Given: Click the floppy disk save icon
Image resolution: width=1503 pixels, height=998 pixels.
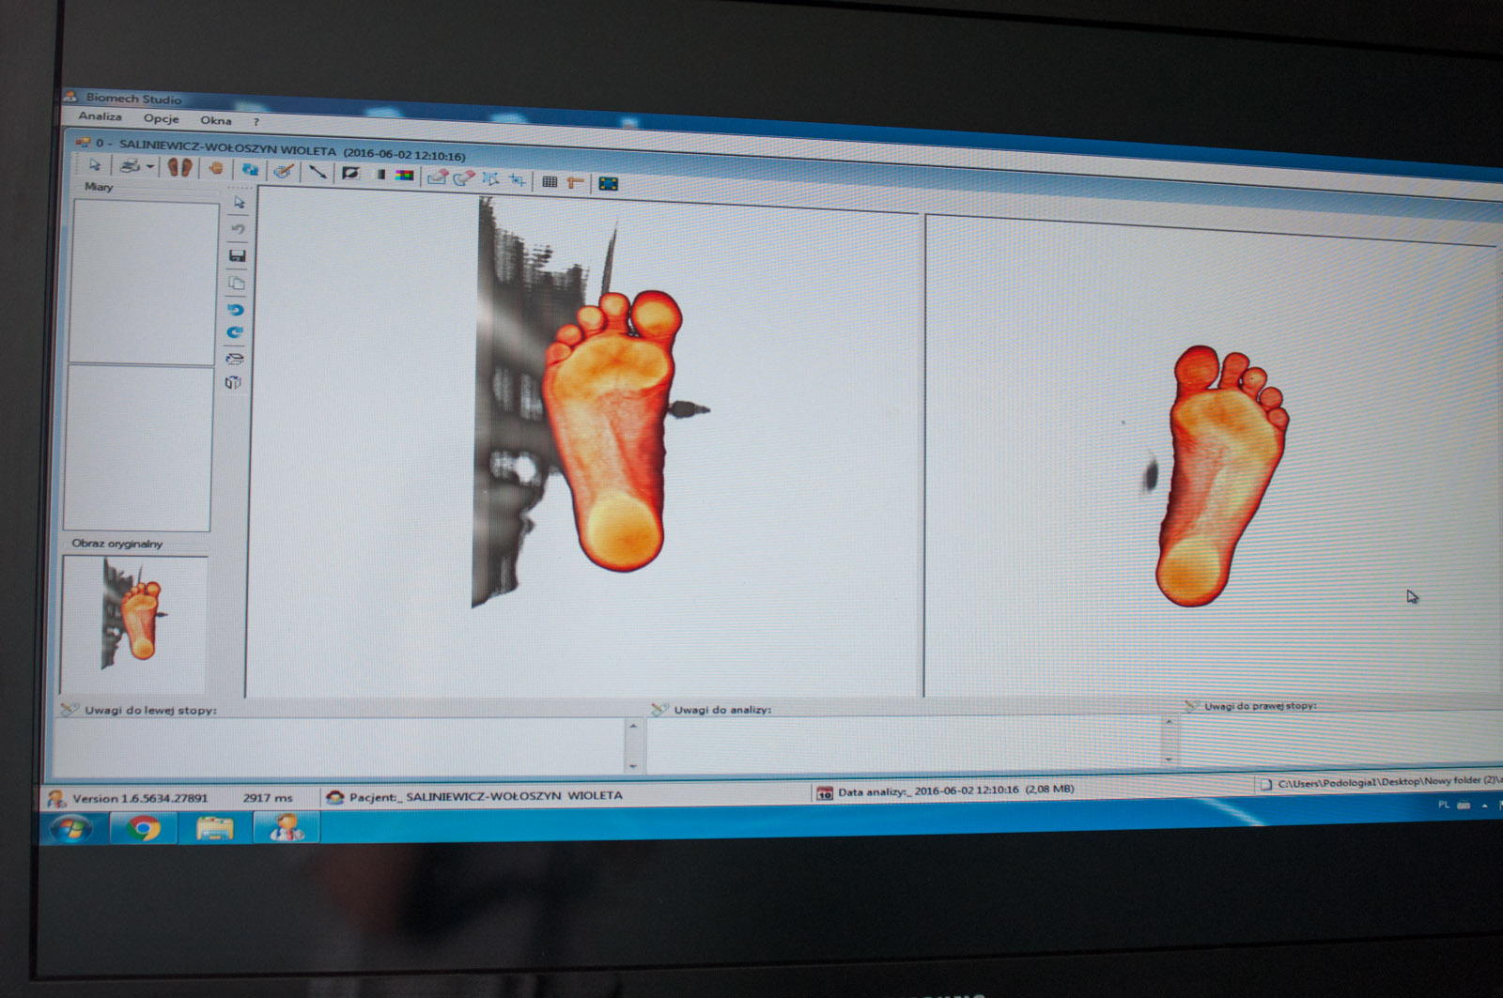Looking at the screenshot, I should pos(237,255).
